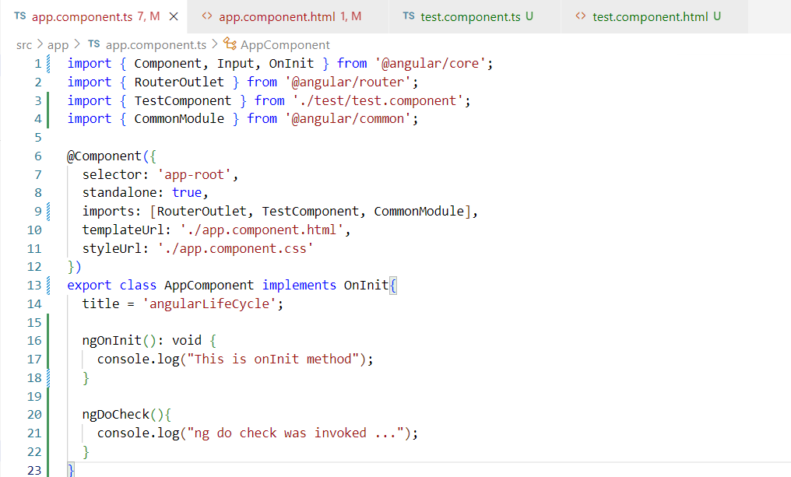The image size is (791, 477).
Task: Click the AppComponent class symbol icon
Action: click(230, 45)
